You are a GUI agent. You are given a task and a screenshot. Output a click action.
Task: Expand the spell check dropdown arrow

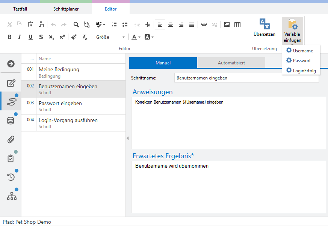pos(104,25)
